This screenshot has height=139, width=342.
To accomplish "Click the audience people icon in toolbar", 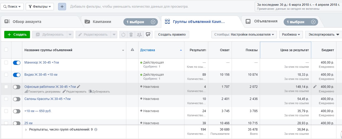I will (x=139, y=35).
